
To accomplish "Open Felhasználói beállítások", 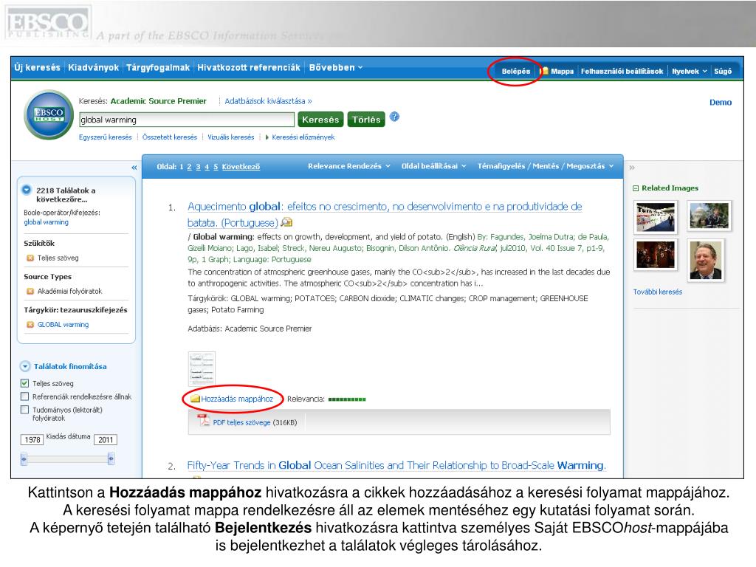I will click(622, 71).
